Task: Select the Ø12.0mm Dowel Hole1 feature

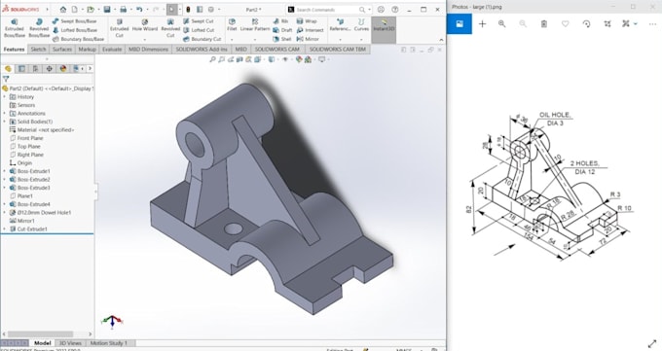Action: click(x=40, y=213)
